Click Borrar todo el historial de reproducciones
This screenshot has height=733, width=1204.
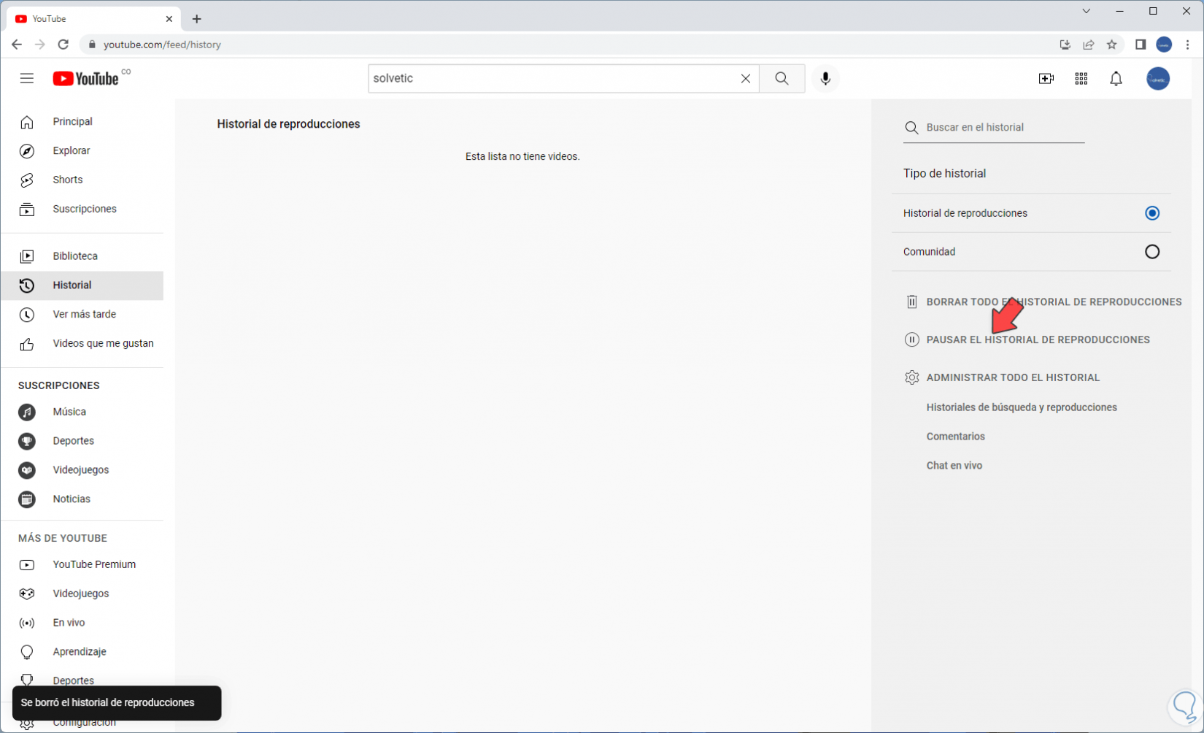(1043, 302)
